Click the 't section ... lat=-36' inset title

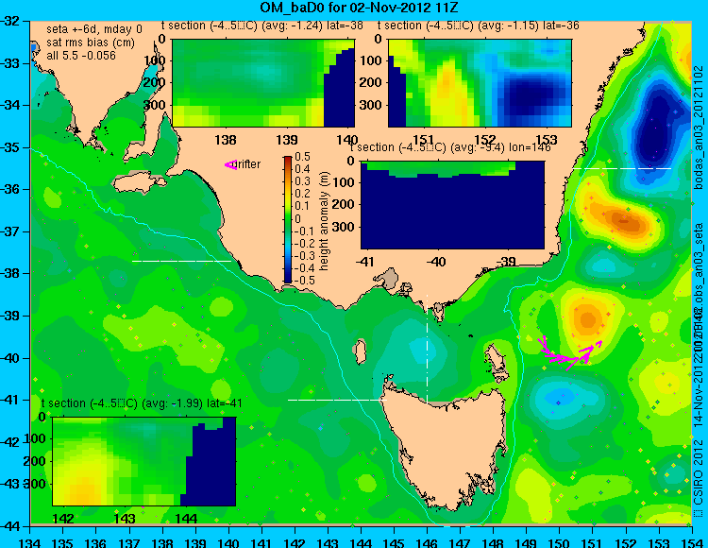479,26
